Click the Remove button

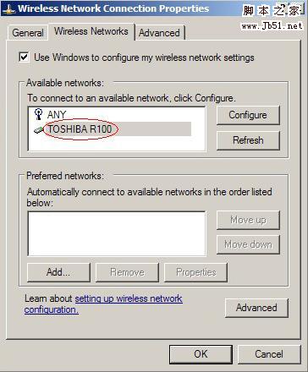[127, 272]
